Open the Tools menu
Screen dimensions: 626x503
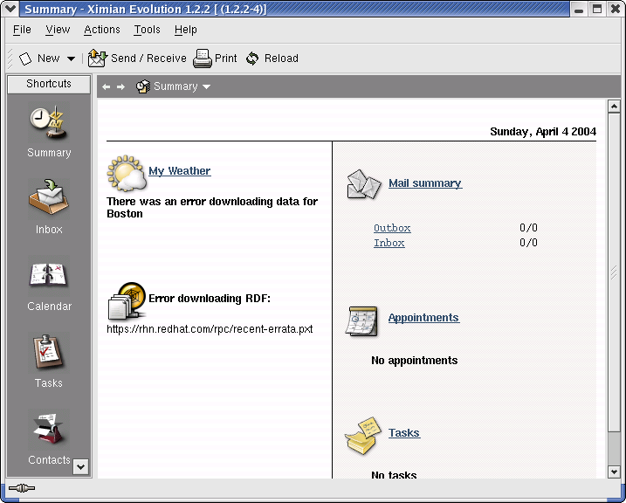pos(147,30)
